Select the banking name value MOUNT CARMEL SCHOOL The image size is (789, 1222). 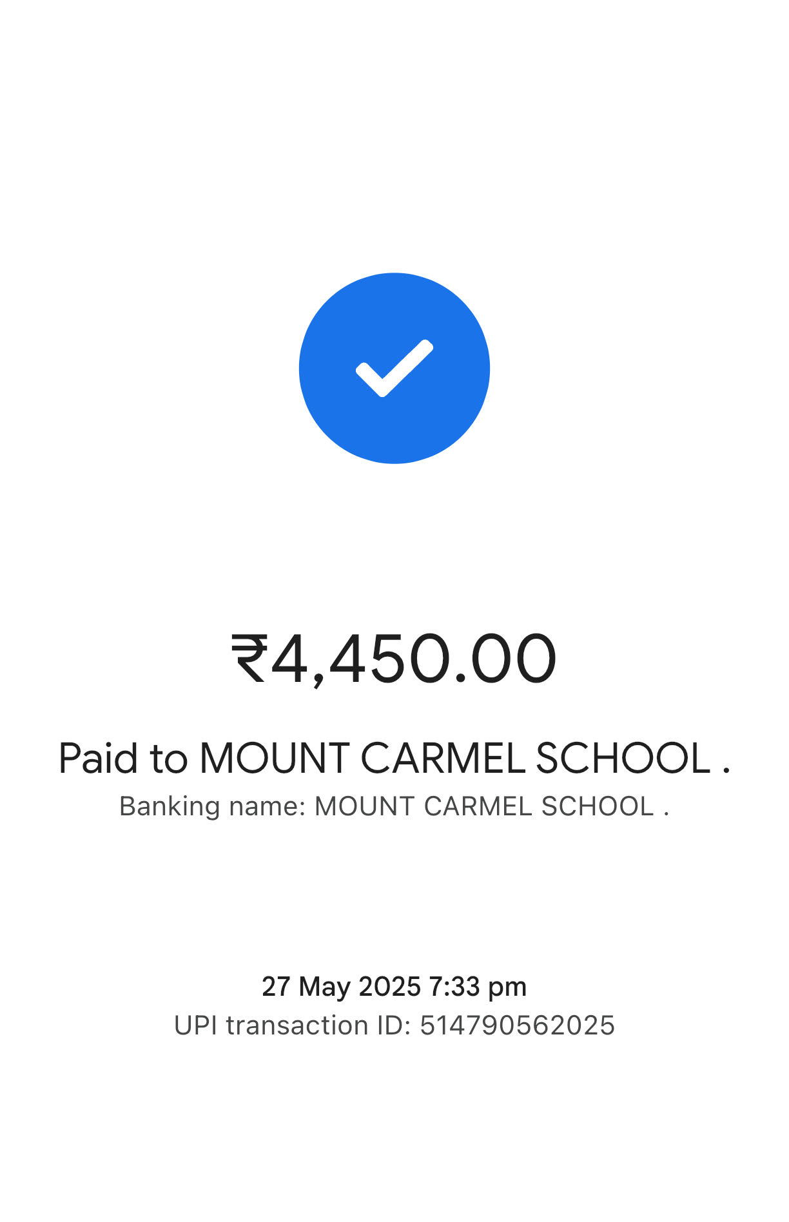click(x=484, y=806)
